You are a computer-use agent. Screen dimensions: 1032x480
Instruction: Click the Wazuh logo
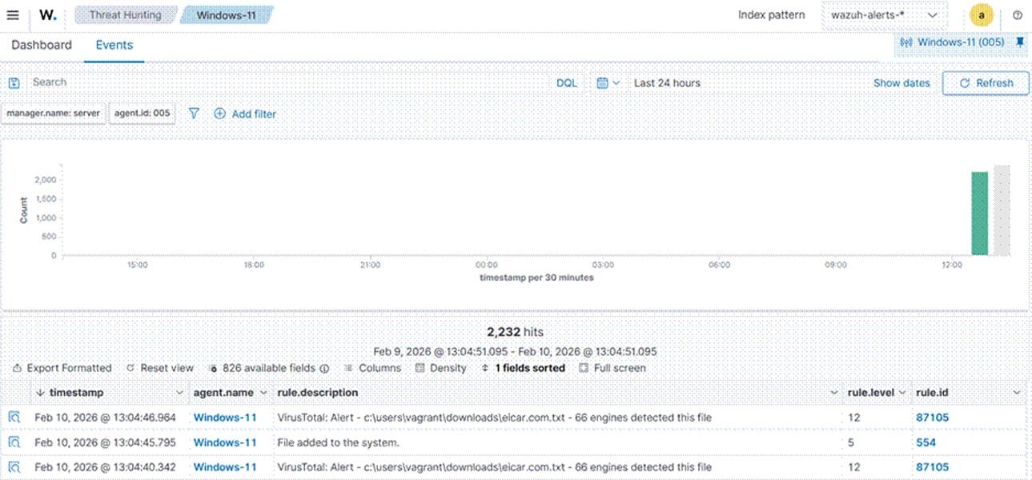click(45, 14)
